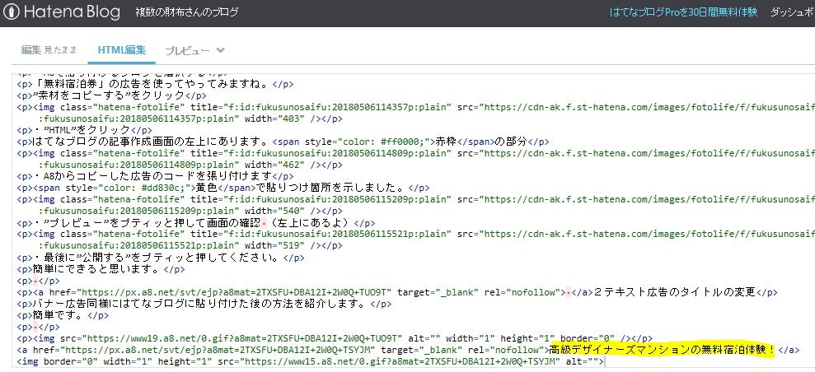Click the <p>簡単です。</p> line
This screenshot has width=815, height=372.
click(63, 315)
